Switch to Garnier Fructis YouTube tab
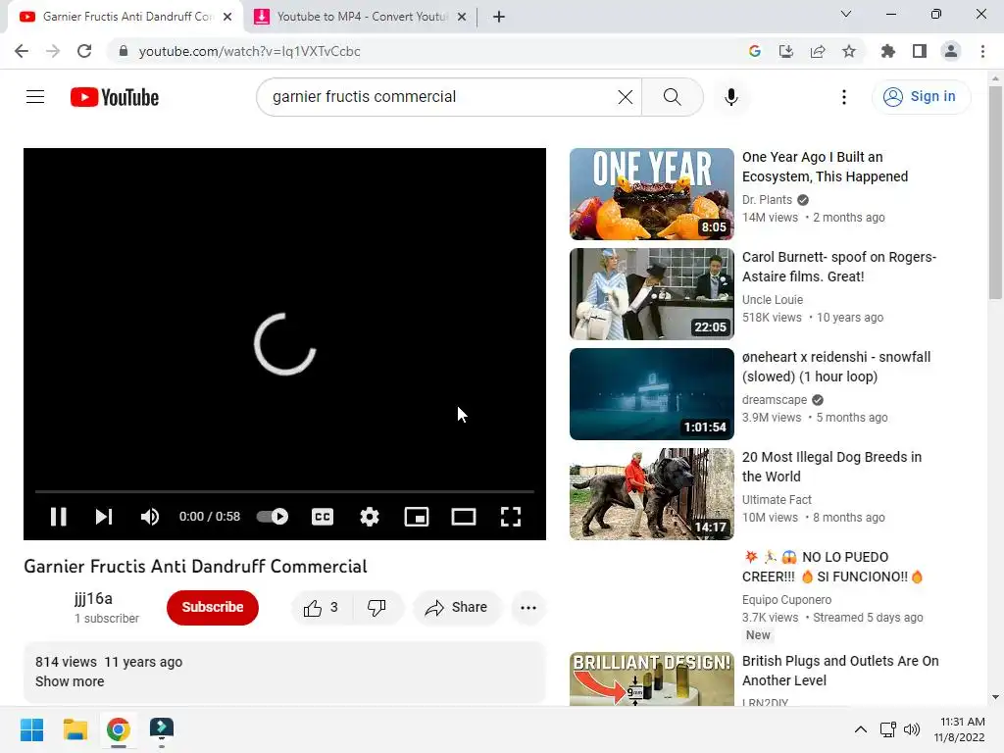 click(126, 17)
